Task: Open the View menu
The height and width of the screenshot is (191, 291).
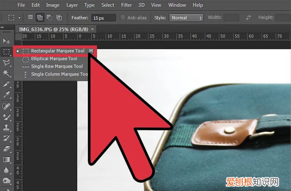Action: click(156, 5)
